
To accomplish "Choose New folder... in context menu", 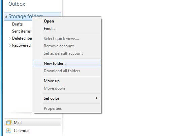I will [x=67, y=63].
